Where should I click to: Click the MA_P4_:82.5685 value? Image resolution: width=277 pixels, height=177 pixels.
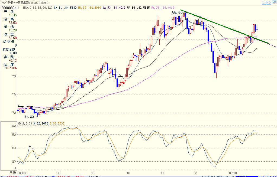pyautogui.click(x=138, y=8)
